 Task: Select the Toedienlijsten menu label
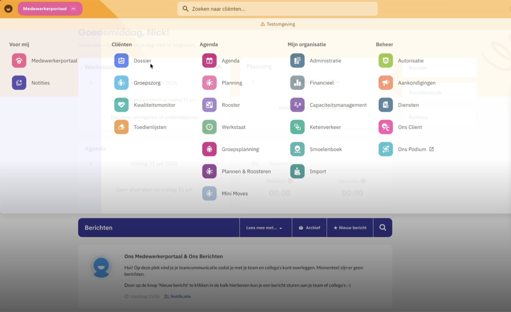tap(150, 127)
